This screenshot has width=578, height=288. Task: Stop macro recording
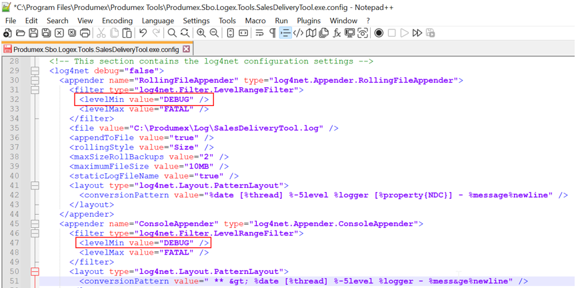point(392,33)
